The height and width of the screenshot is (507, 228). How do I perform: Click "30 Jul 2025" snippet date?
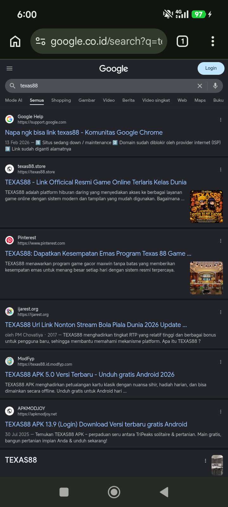tap(17, 434)
